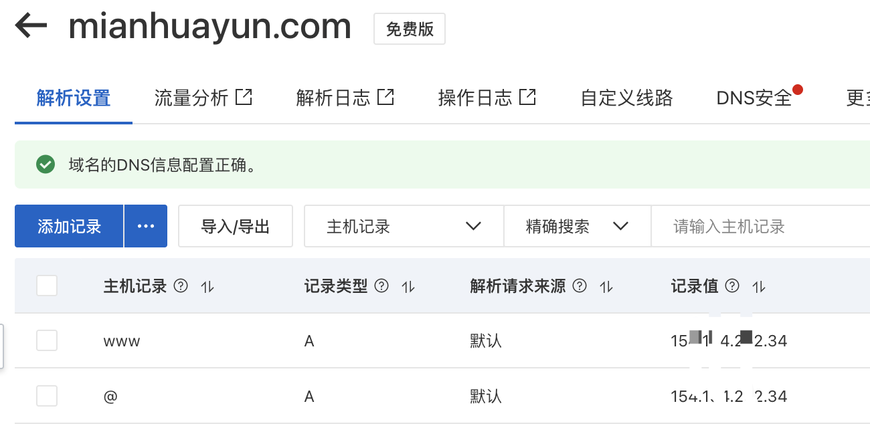The width and height of the screenshot is (870, 440).
Task: Select the checkbox for the www record
Action: pos(47,341)
